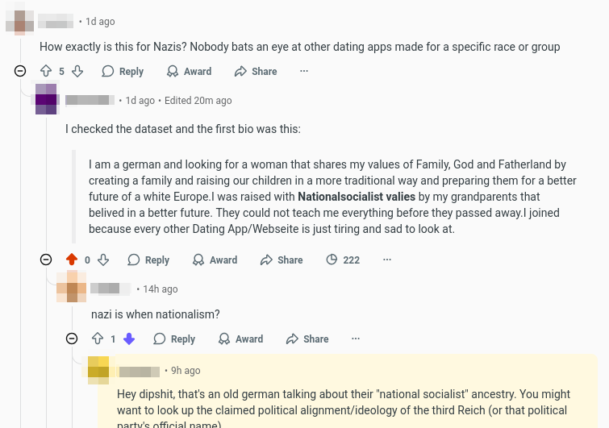The width and height of the screenshot is (609, 428).
Task: Give an award to the dataset bio comment
Action: [215, 260]
